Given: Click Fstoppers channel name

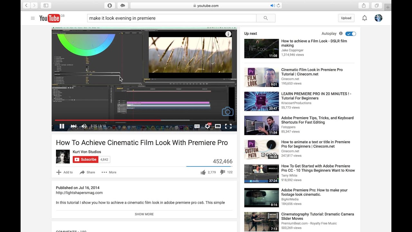Looking at the screenshot, I should tap(288, 127).
